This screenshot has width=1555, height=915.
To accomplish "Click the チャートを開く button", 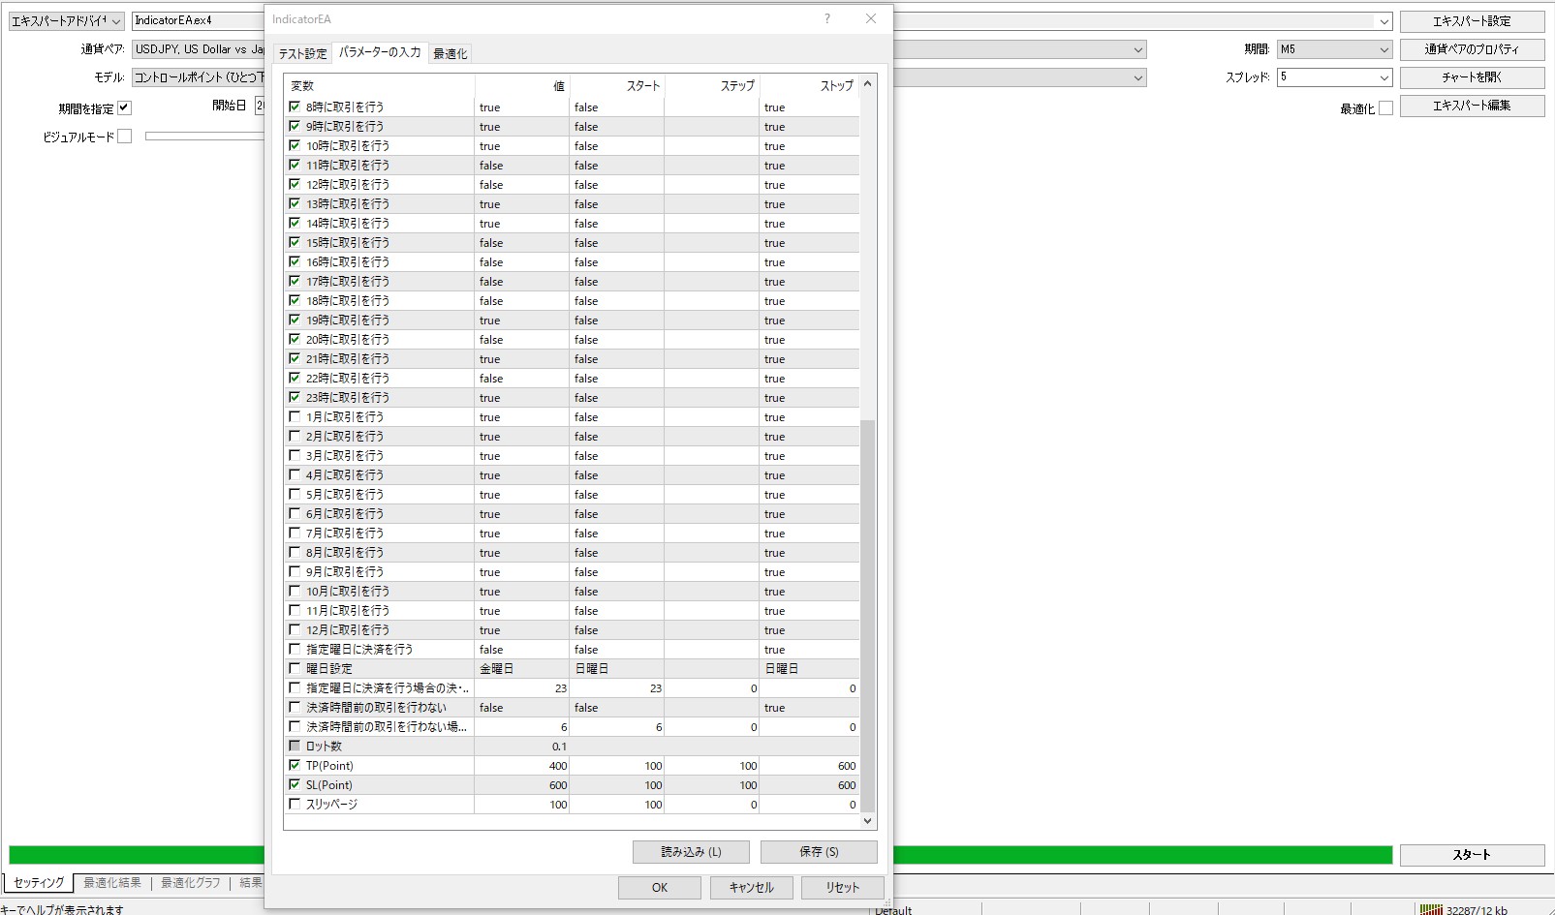I will pos(1472,77).
